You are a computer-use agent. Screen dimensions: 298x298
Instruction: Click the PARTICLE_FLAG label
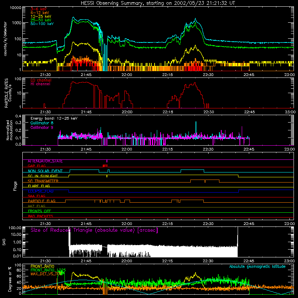[42, 201]
